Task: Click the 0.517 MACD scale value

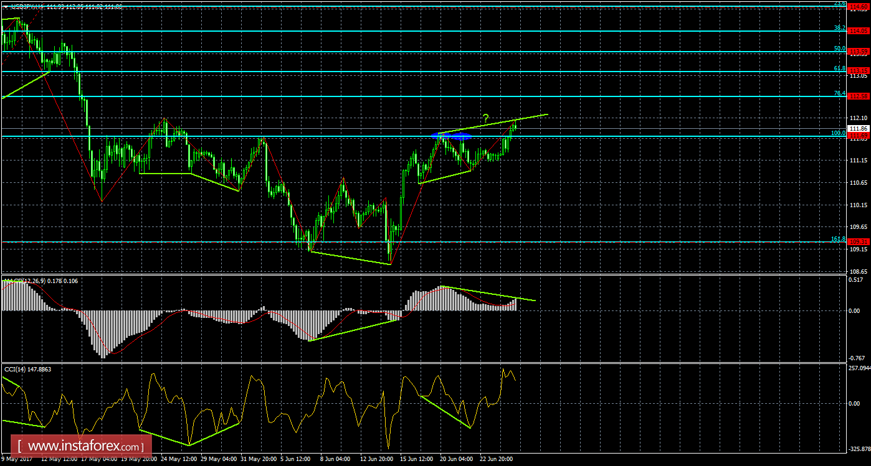Action: click(857, 279)
